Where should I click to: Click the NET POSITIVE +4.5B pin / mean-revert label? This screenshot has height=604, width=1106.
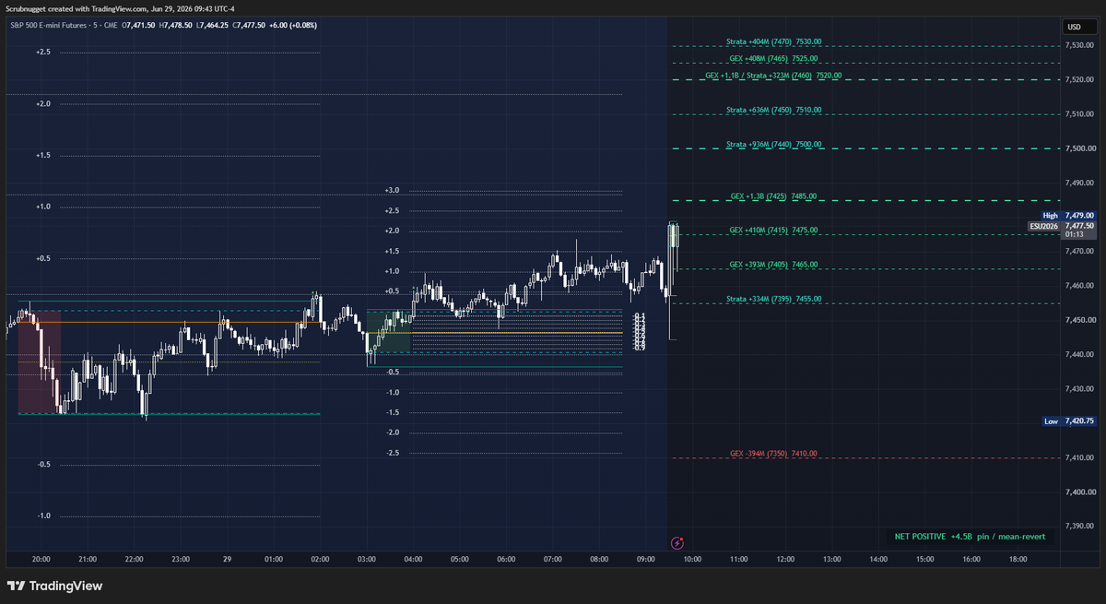(x=970, y=536)
